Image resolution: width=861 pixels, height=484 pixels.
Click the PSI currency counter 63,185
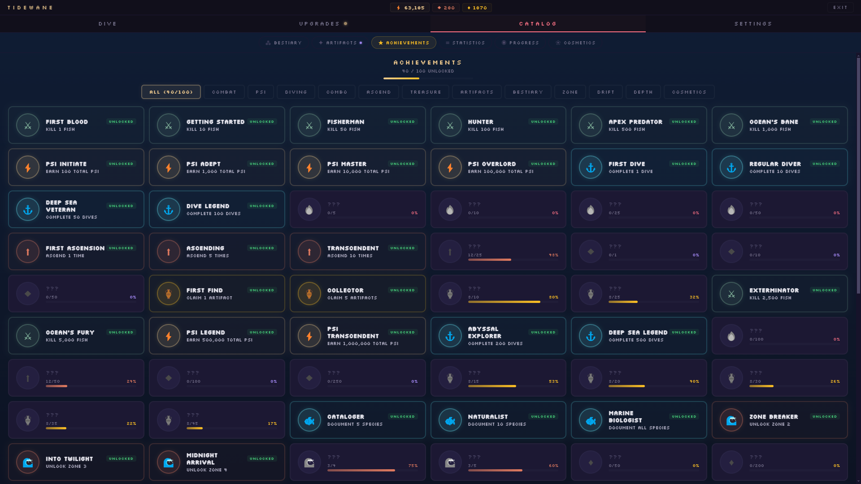pos(410,8)
